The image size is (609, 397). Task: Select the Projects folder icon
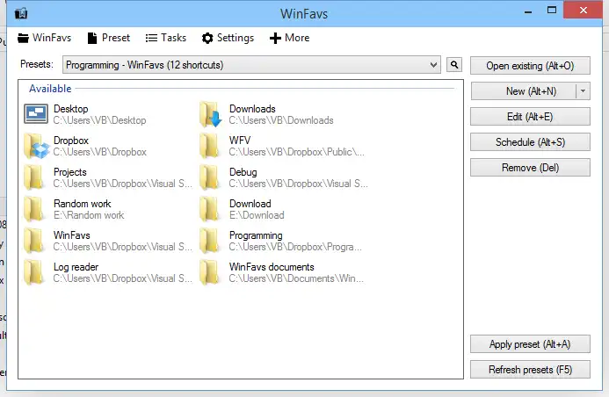pos(33,177)
